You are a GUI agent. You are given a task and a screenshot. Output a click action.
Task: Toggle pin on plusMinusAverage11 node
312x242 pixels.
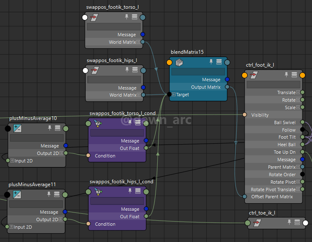pyautogui.click(x=49, y=194)
